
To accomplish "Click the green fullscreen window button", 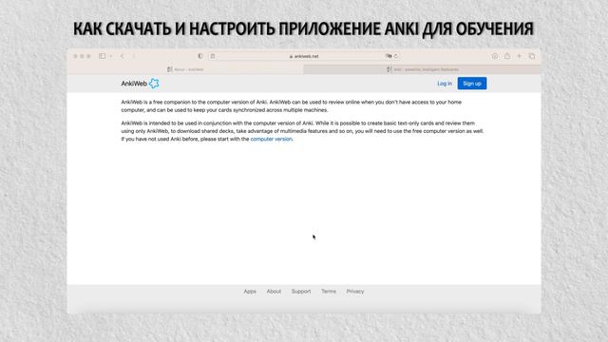I will coord(88,56).
